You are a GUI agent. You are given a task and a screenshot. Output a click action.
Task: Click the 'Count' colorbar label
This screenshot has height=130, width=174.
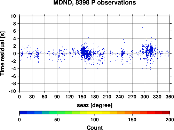pyautogui.click(x=95, y=128)
